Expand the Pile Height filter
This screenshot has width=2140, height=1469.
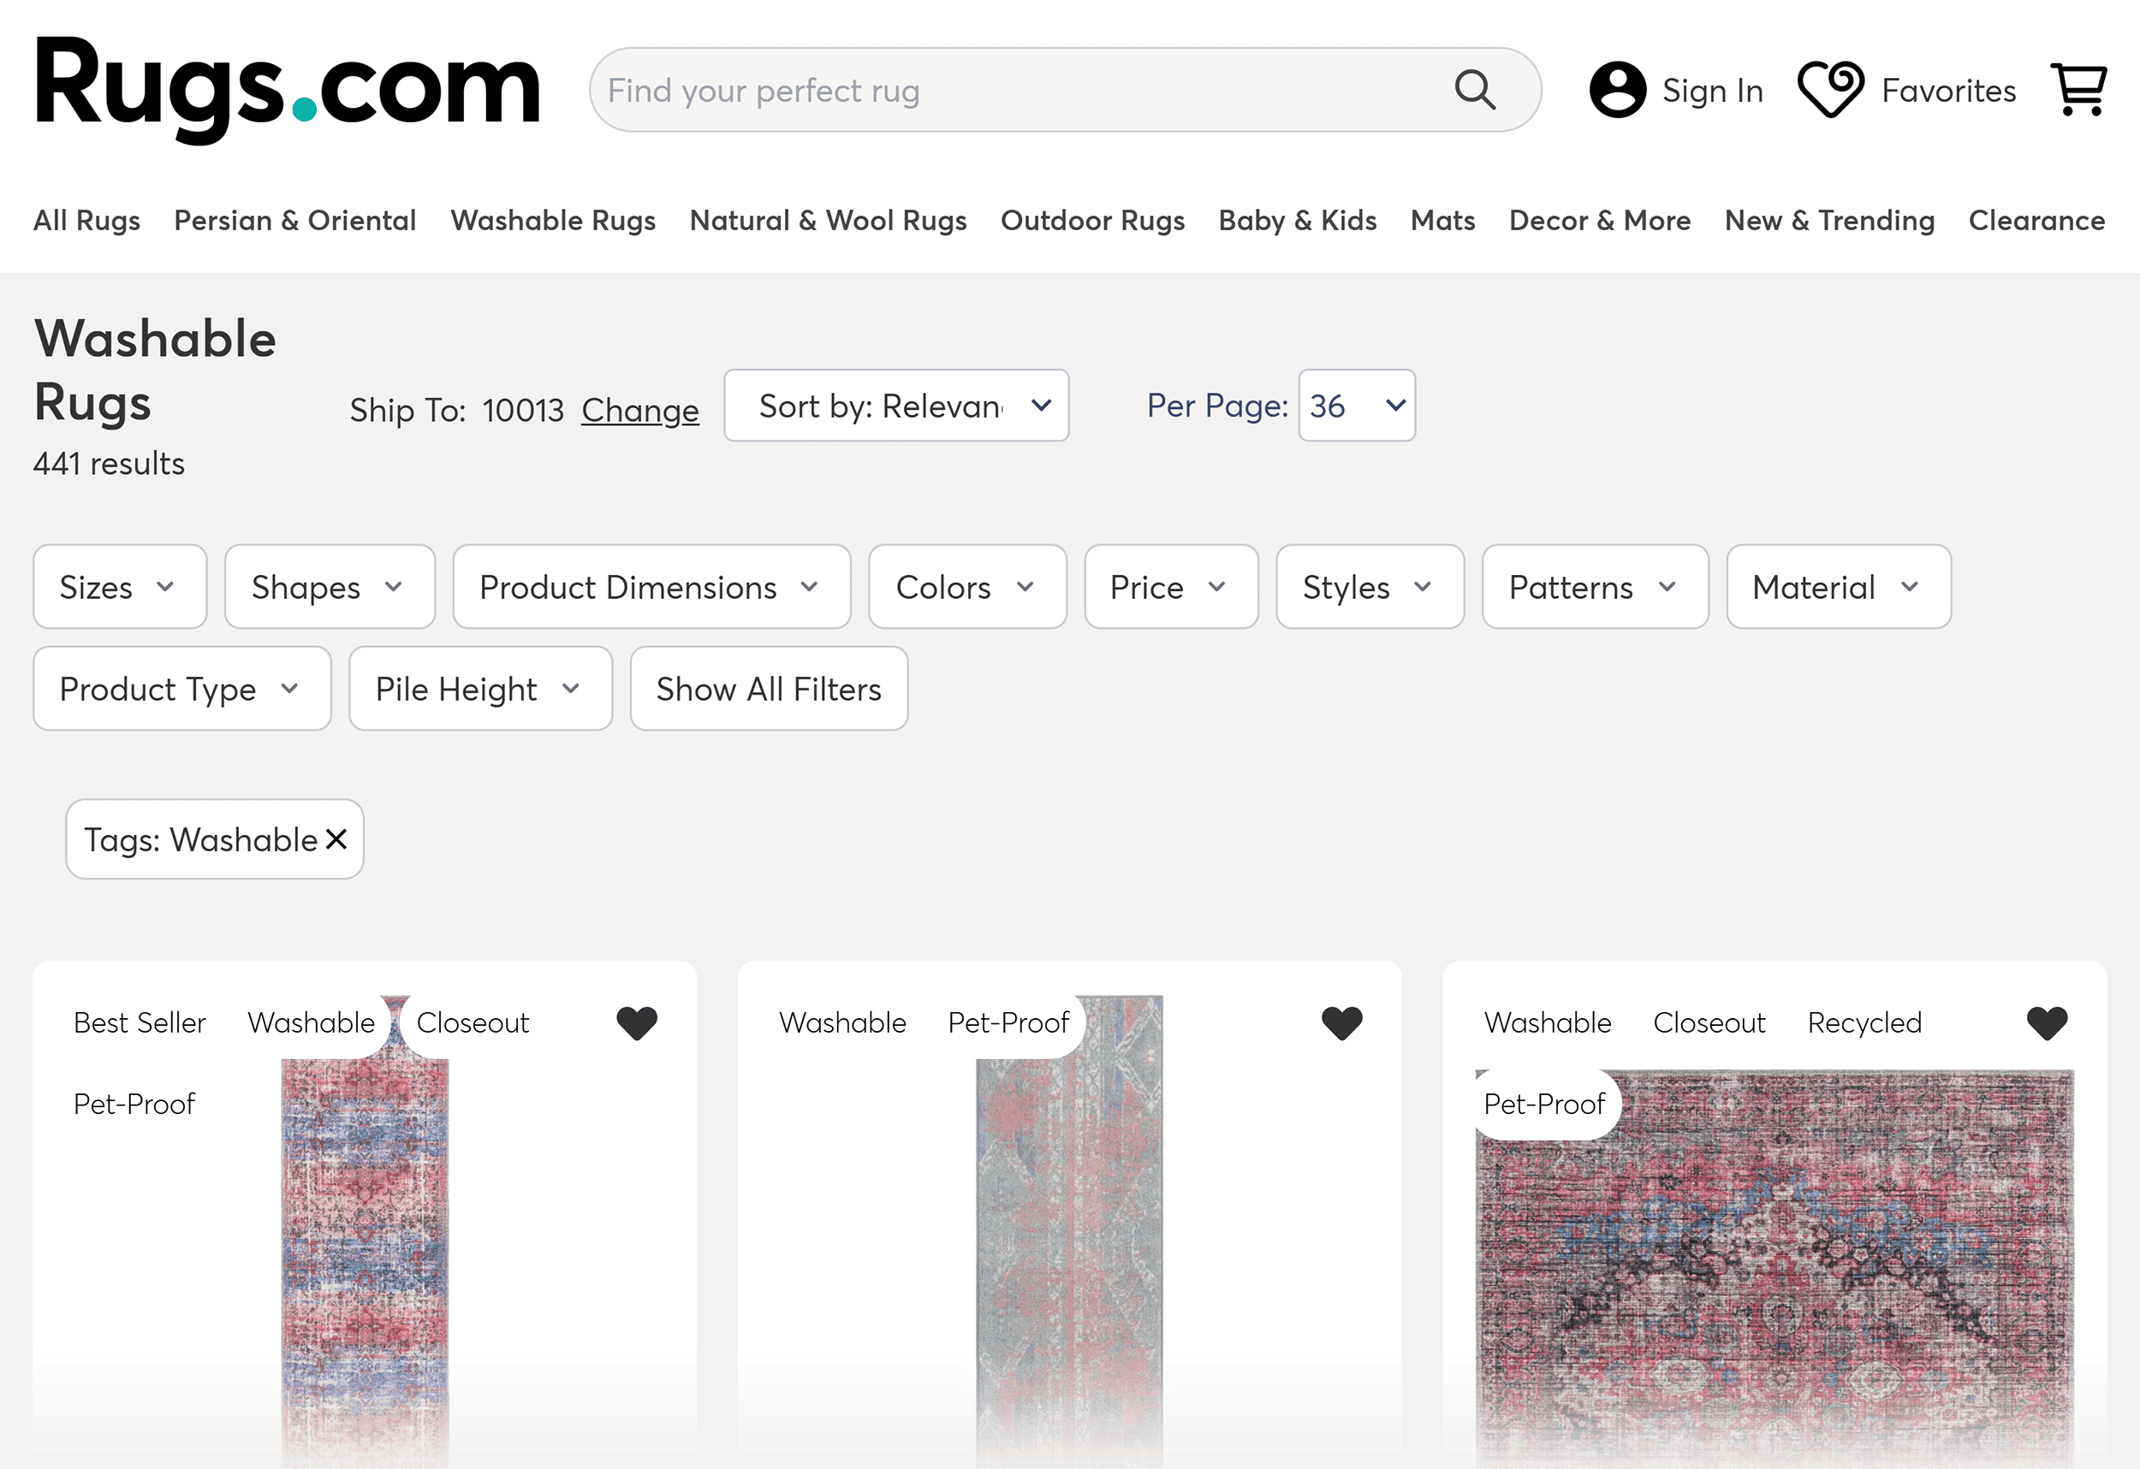(x=479, y=689)
